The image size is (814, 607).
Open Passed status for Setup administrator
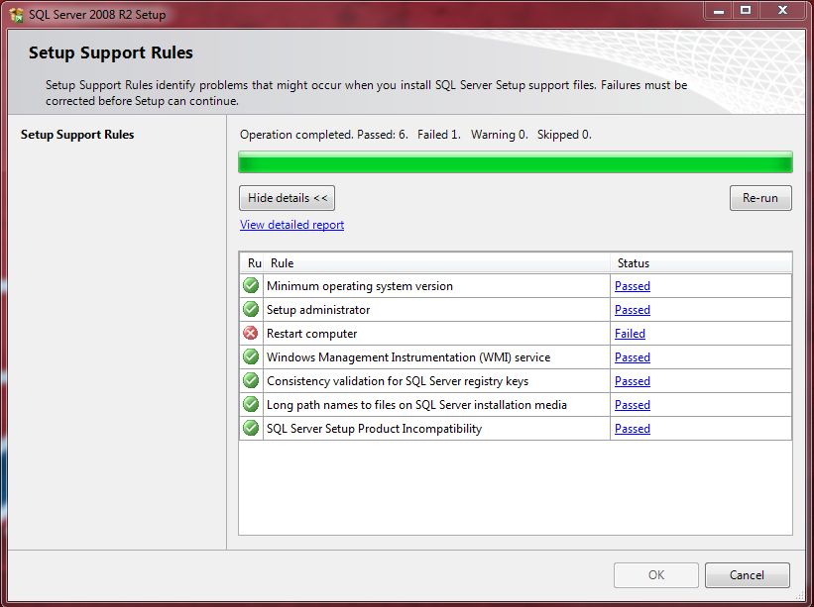coord(633,310)
